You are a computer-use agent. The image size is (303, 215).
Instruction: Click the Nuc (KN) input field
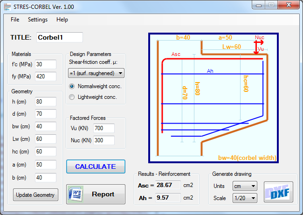coord(104,140)
